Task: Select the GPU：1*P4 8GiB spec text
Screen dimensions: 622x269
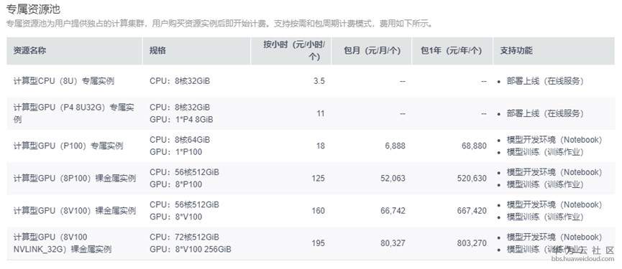Action: click(x=181, y=120)
